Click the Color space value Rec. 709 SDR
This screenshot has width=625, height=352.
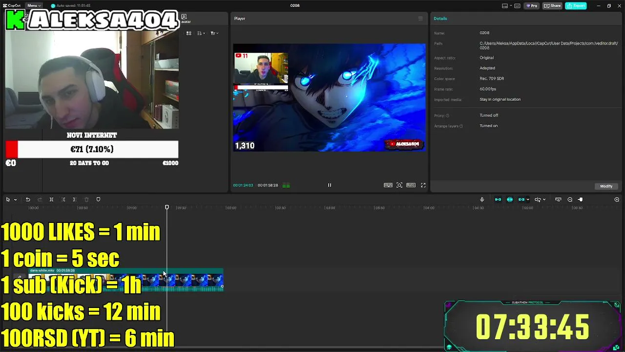(492, 79)
